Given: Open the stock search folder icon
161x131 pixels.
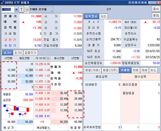Looking at the screenshot, I should click(27, 10).
